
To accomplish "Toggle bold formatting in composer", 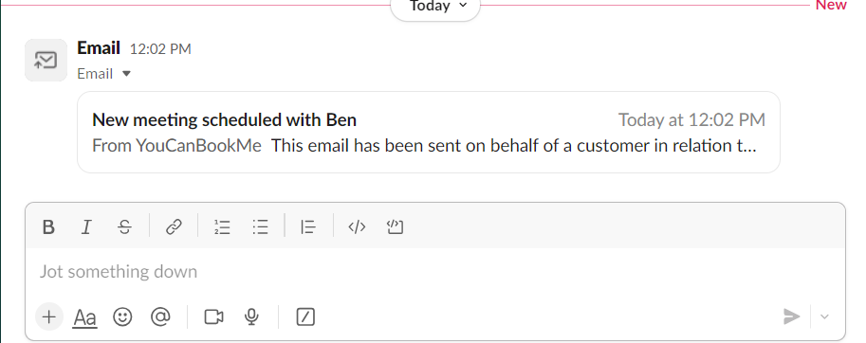I will pyautogui.click(x=48, y=226).
